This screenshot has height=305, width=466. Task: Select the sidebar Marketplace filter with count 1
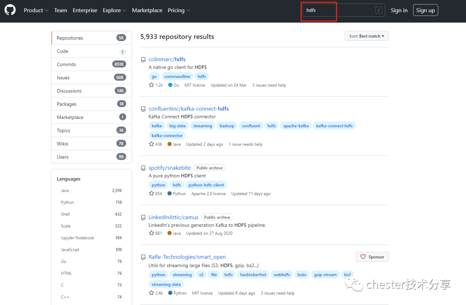tap(91, 117)
